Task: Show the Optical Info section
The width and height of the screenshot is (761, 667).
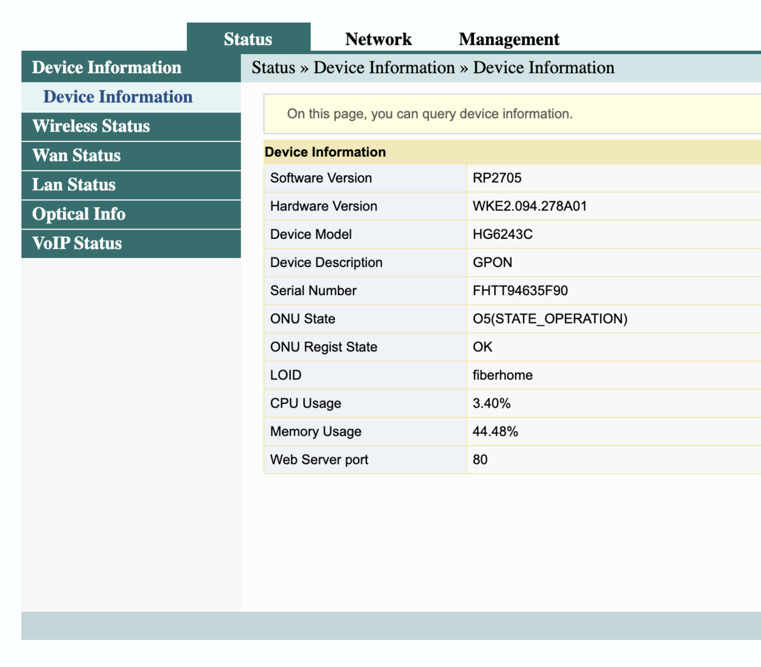Action: (x=79, y=214)
